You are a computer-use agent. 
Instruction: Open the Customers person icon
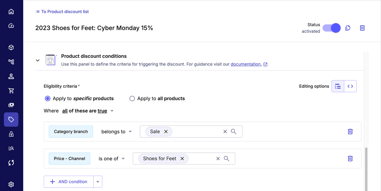11,77
